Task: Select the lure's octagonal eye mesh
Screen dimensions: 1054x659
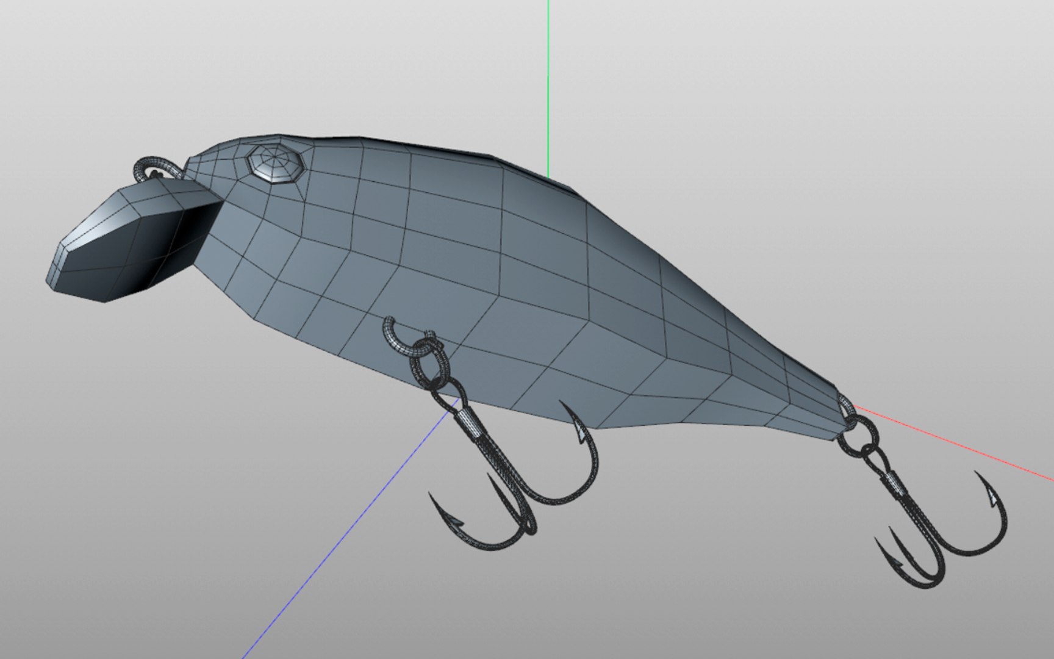Action: click(x=275, y=163)
